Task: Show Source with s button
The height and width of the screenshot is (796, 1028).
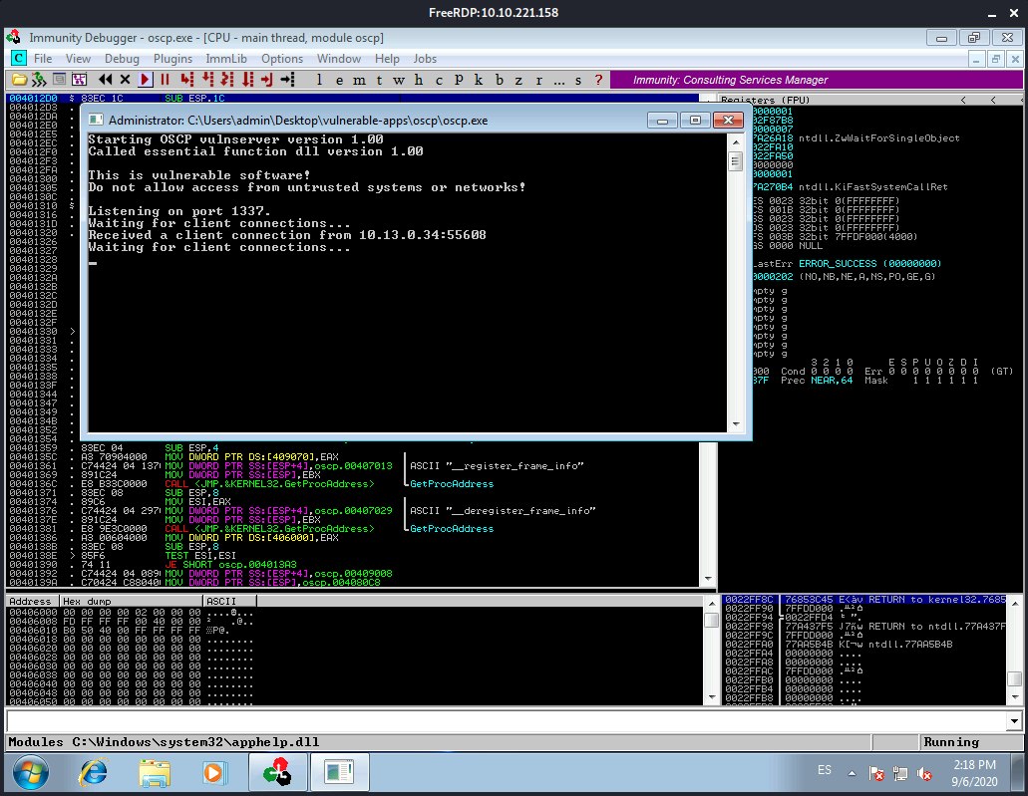Action: [578, 80]
